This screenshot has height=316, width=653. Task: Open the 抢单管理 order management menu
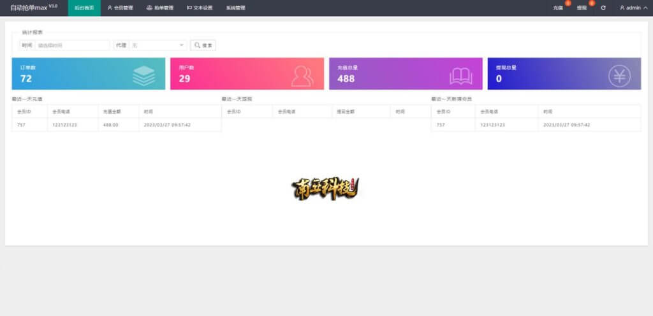(x=160, y=8)
